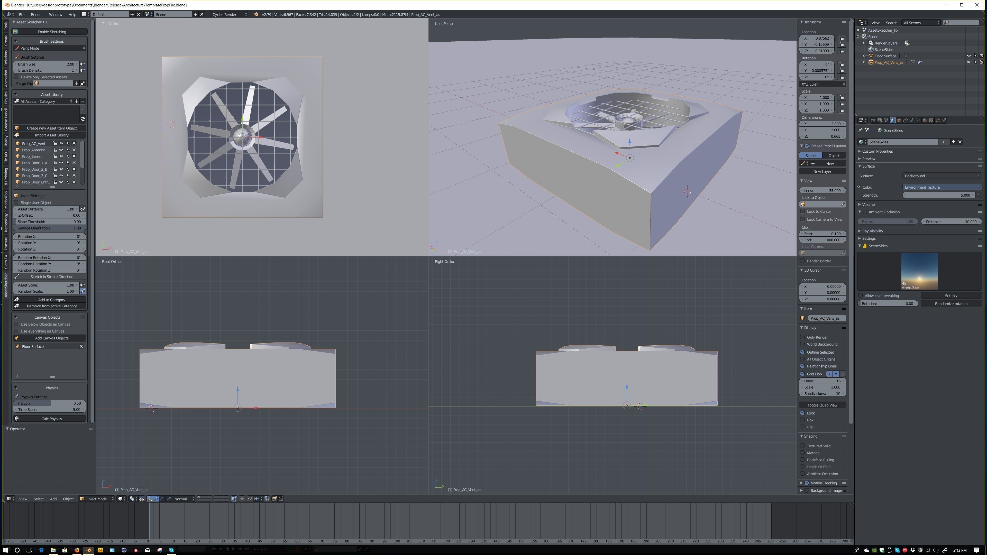Delete Prop_Barrer asset with its X icon
987x555 pixels.
click(x=74, y=156)
